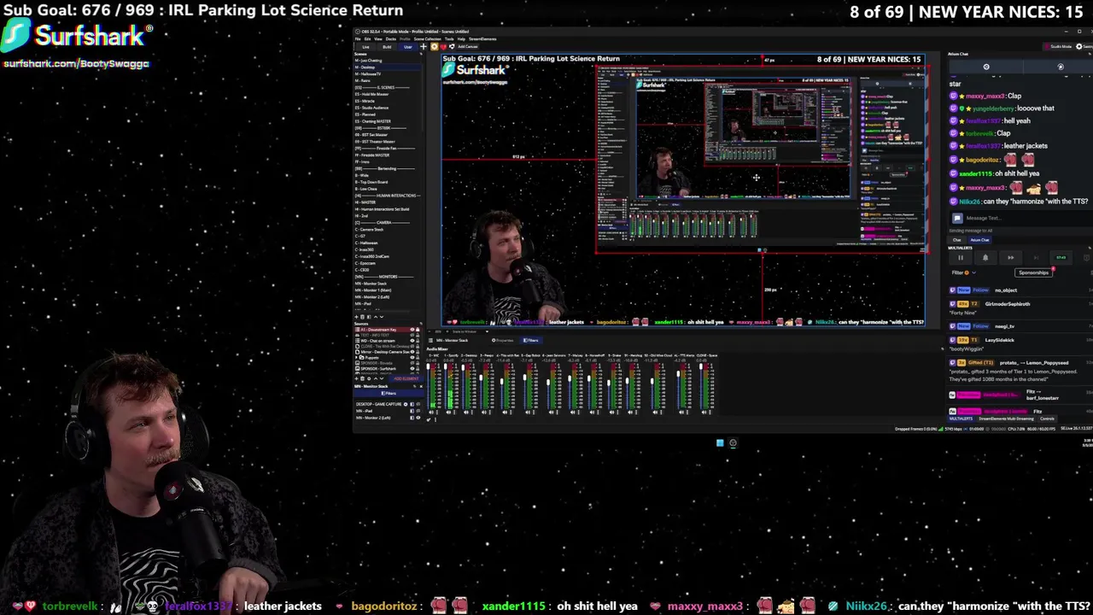
Task: Open the StreamElements menu
Action: [482, 39]
